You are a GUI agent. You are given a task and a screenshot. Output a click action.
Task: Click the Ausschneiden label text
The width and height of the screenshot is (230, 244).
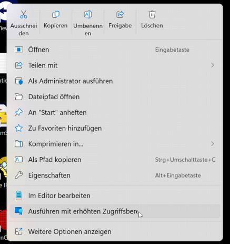24,30
